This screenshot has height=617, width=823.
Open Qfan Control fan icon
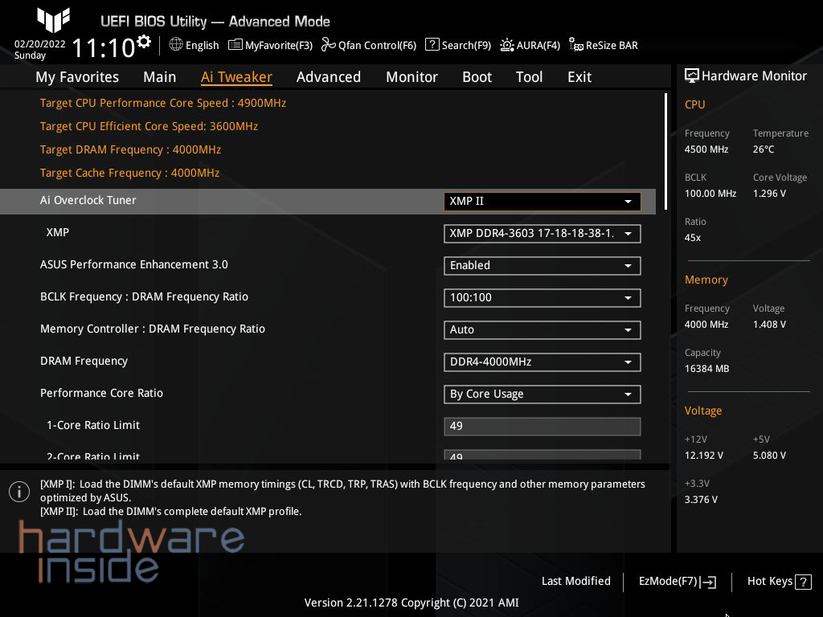[328, 45]
